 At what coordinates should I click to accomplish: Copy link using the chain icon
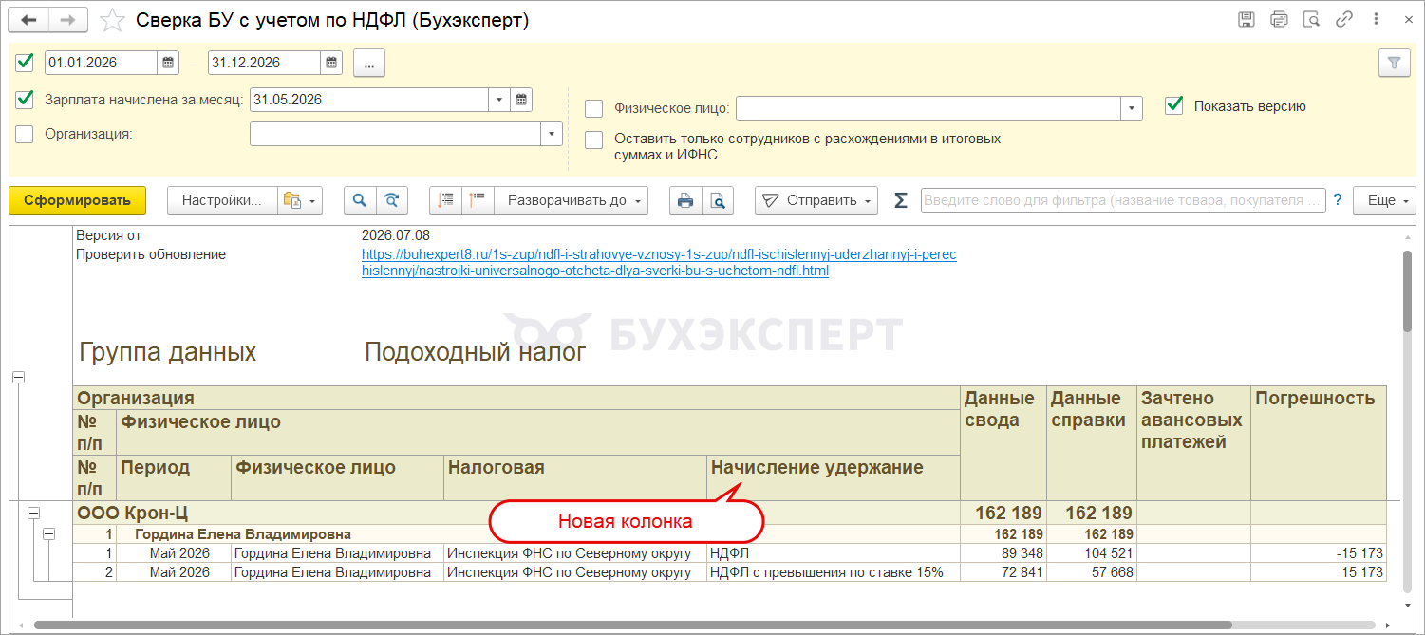click(x=1343, y=19)
